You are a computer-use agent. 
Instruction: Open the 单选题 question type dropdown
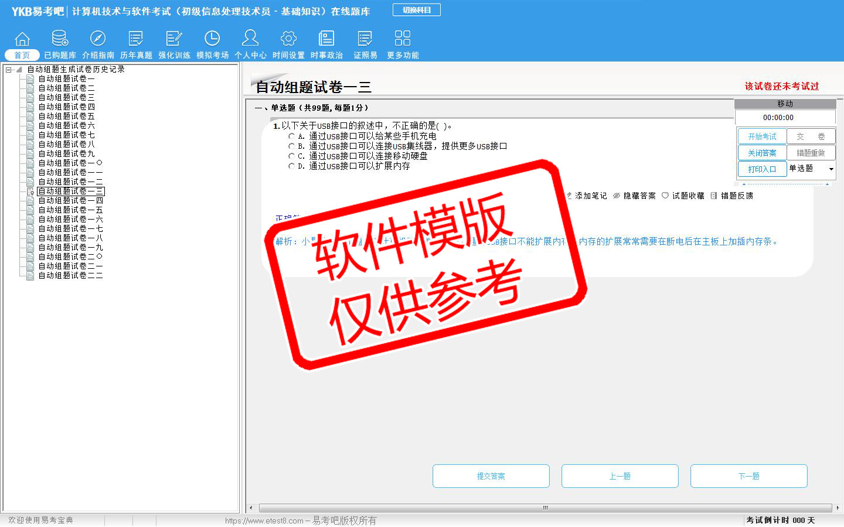click(831, 169)
